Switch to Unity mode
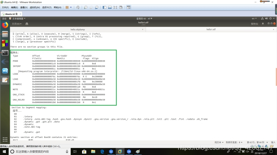The width and height of the screenshot is (277, 155). click(121, 7)
